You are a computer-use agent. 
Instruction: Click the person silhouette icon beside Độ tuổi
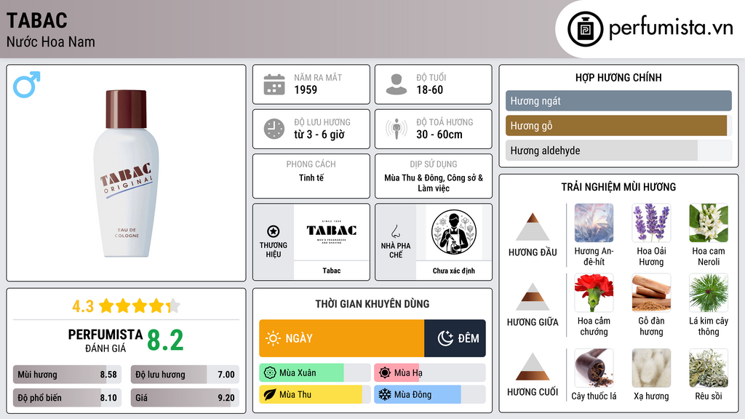pyautogui.click(x=397, y=84)
